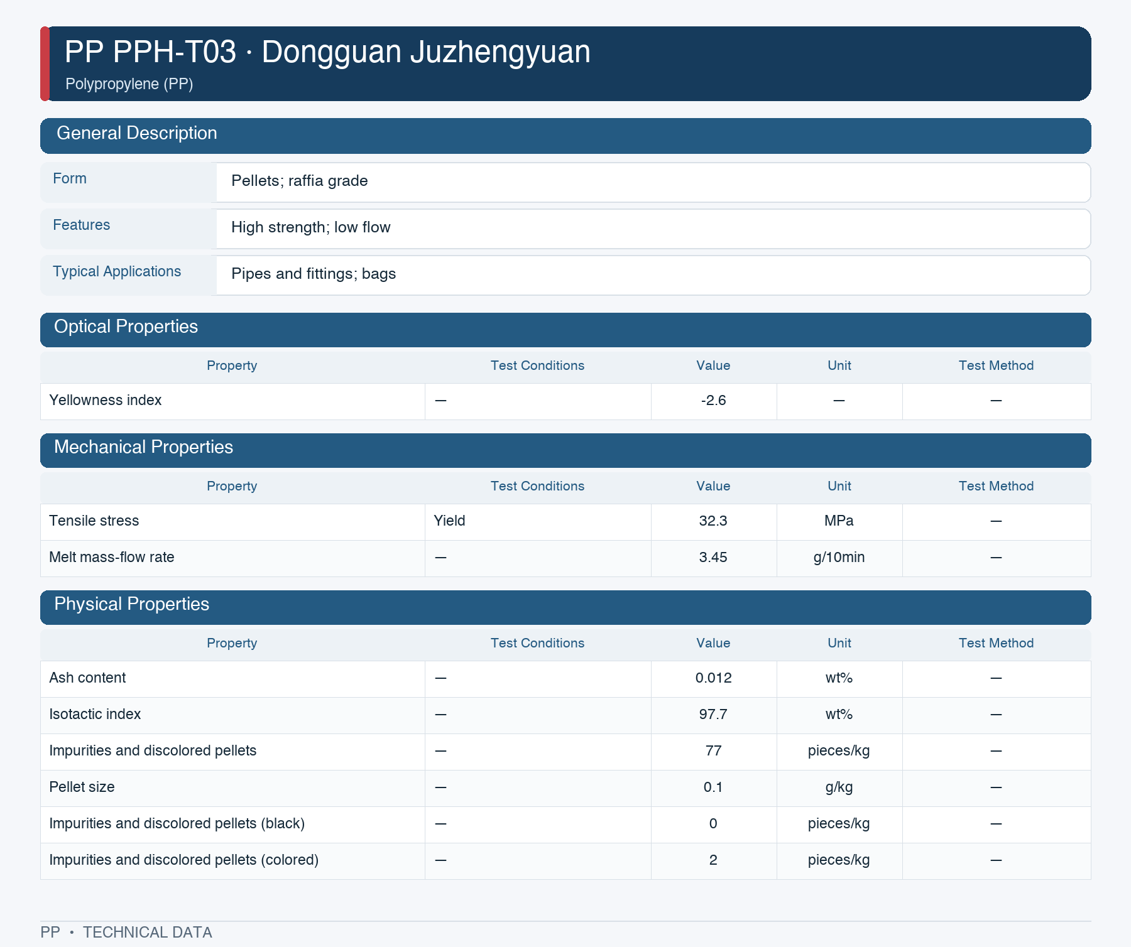Click the value 0 for black pellets
Image resolution: width=1131 pixels, height=947 pixels.
pos(713,824)
